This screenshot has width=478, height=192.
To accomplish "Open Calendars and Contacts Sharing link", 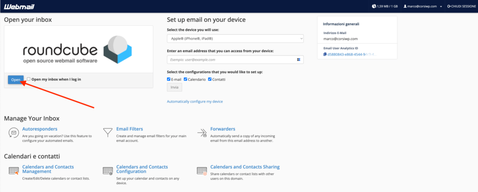I will tap(245, 167).
